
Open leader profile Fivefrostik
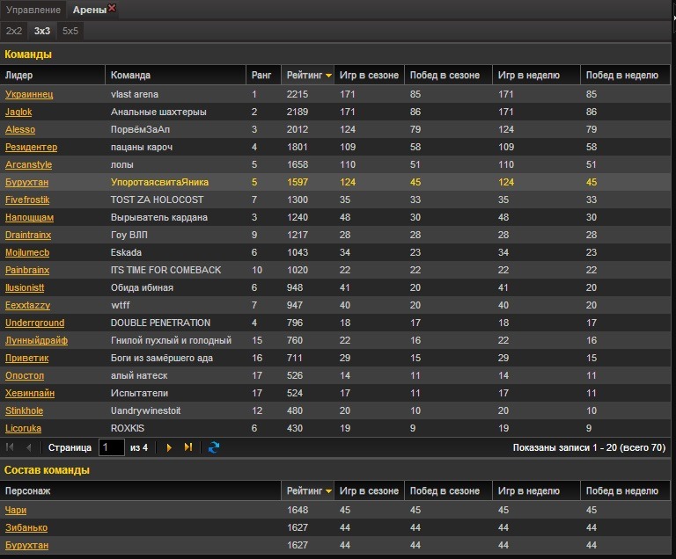27,200
